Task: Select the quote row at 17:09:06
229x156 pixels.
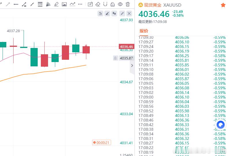Action: point(182,79)
